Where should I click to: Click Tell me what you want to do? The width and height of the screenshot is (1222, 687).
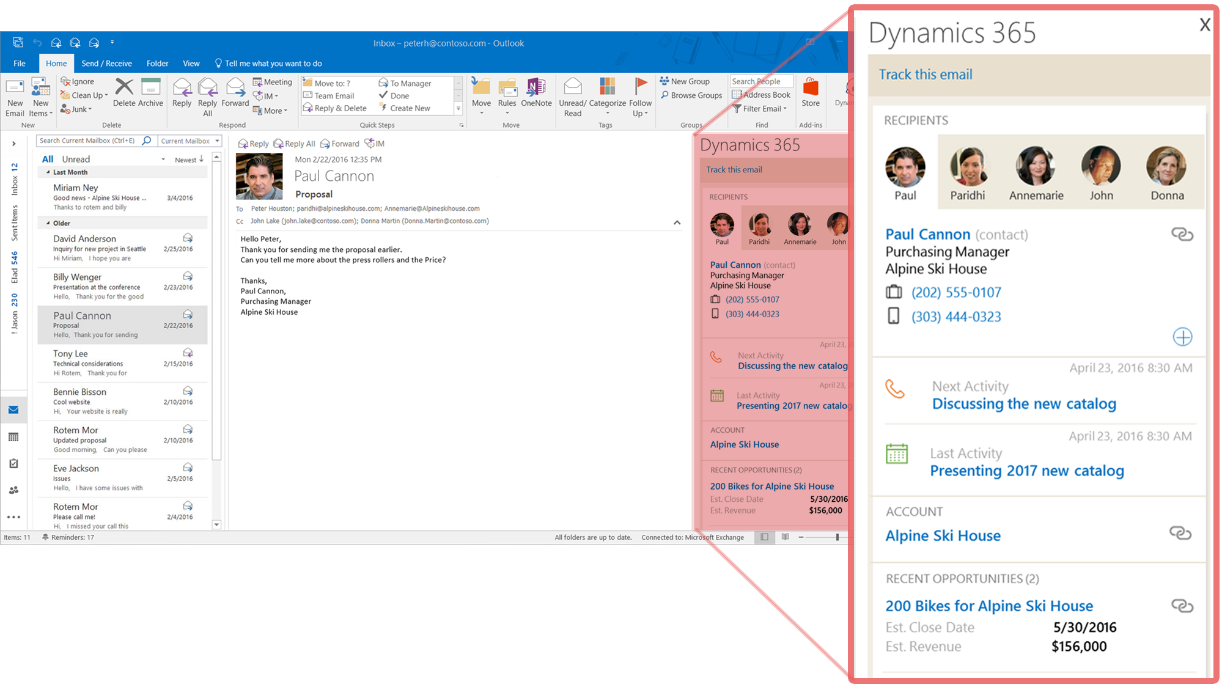[269, 64]
